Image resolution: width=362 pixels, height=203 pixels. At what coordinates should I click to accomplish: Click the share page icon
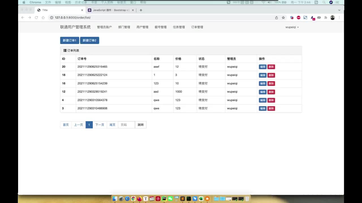pyautogui.click(x=276, y=17)
